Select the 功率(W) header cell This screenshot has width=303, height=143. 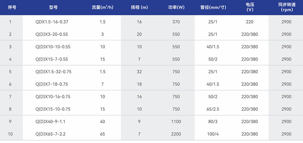[x=176, y=7]
